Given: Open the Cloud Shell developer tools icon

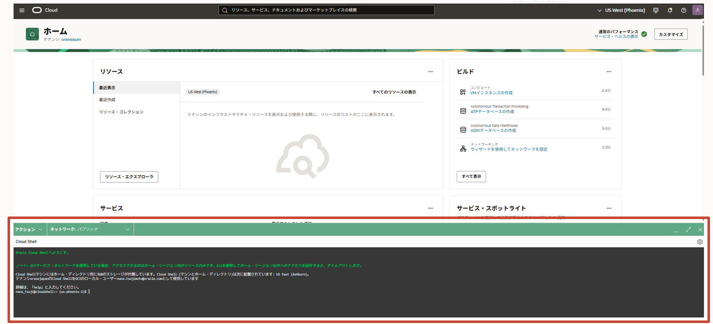Looking at the screenshot, I should [656, 10].
